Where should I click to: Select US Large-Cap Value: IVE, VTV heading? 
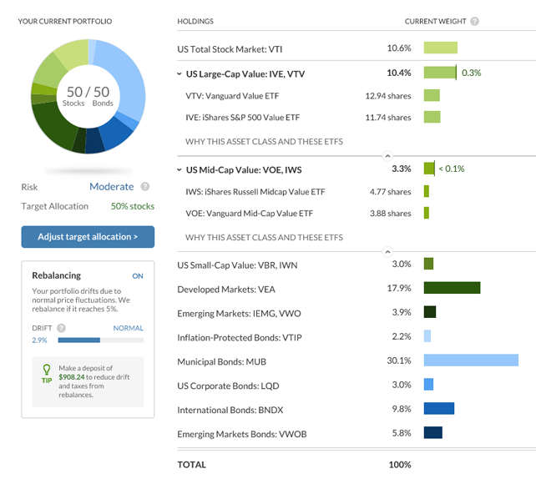[x=245, y=73]
